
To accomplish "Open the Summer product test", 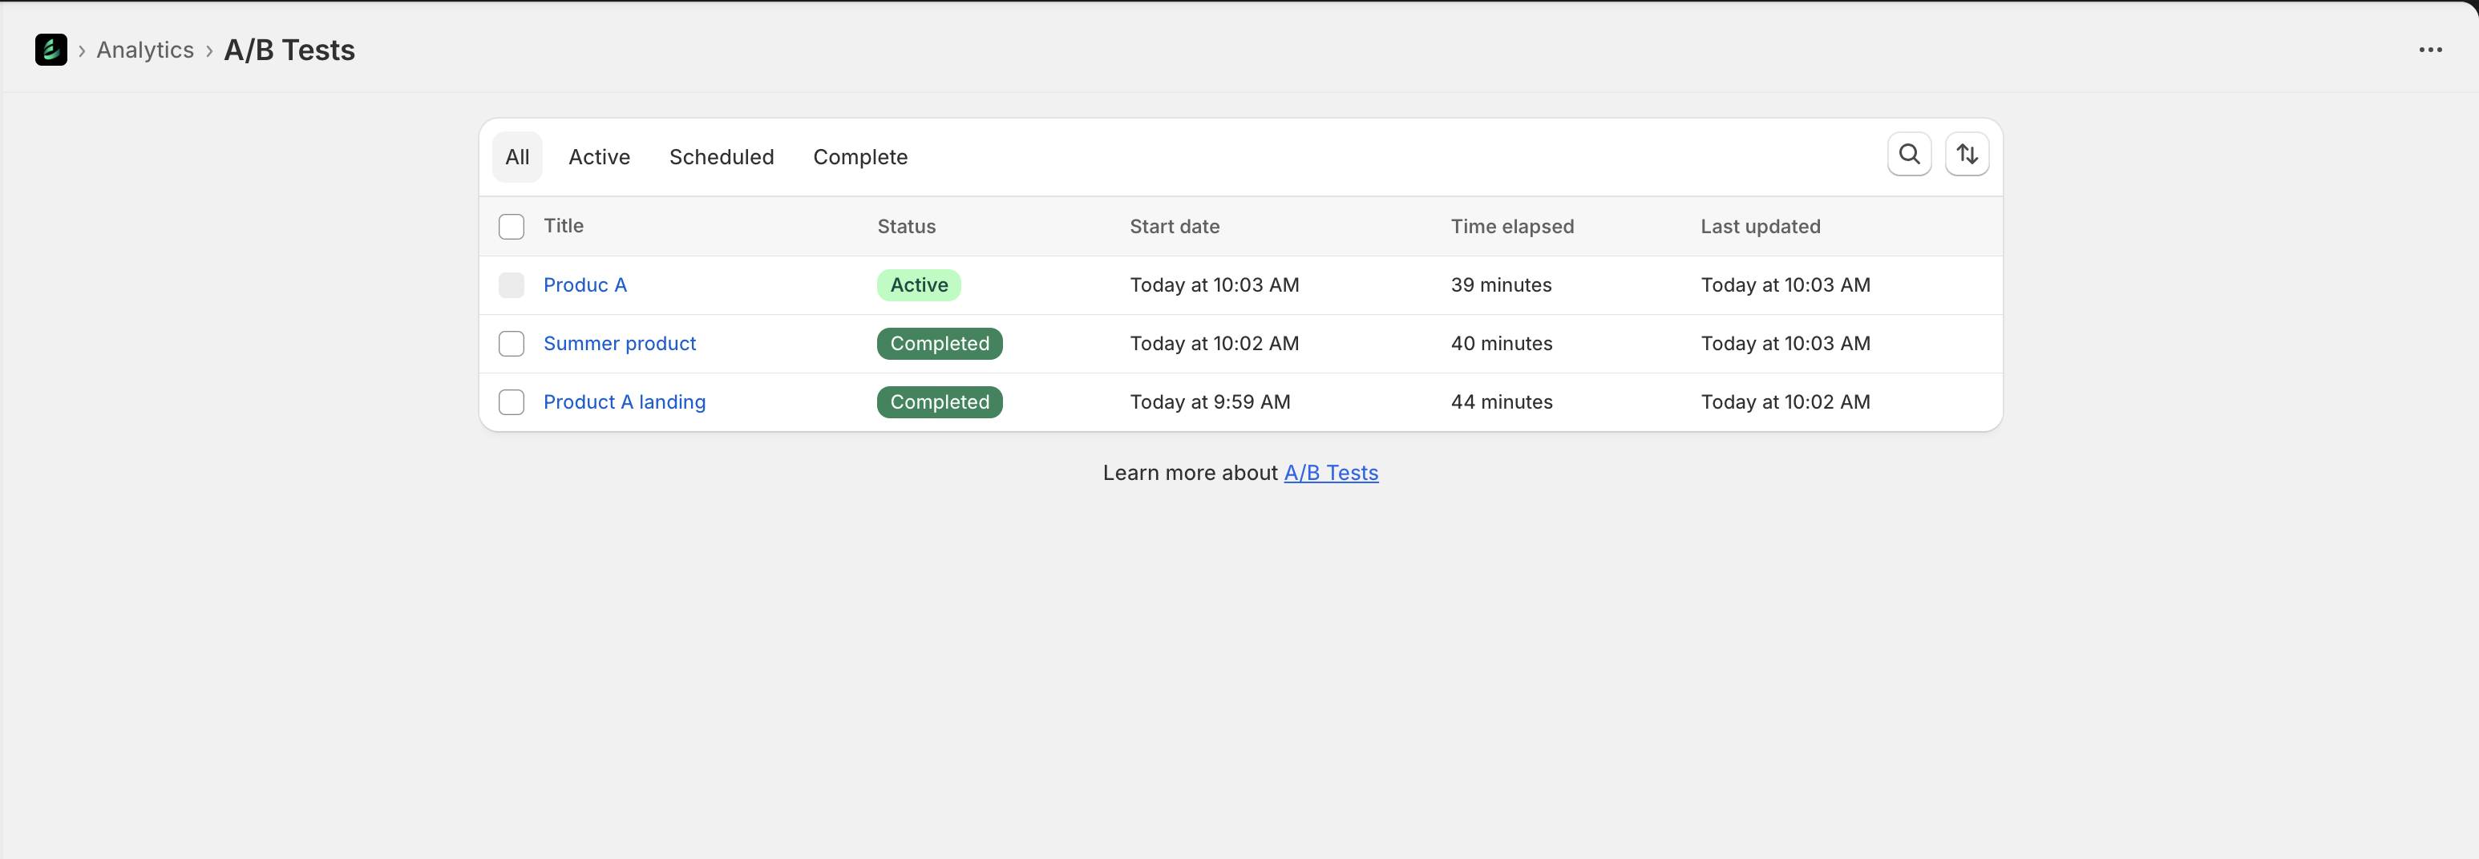I will (x=619, y=345).
